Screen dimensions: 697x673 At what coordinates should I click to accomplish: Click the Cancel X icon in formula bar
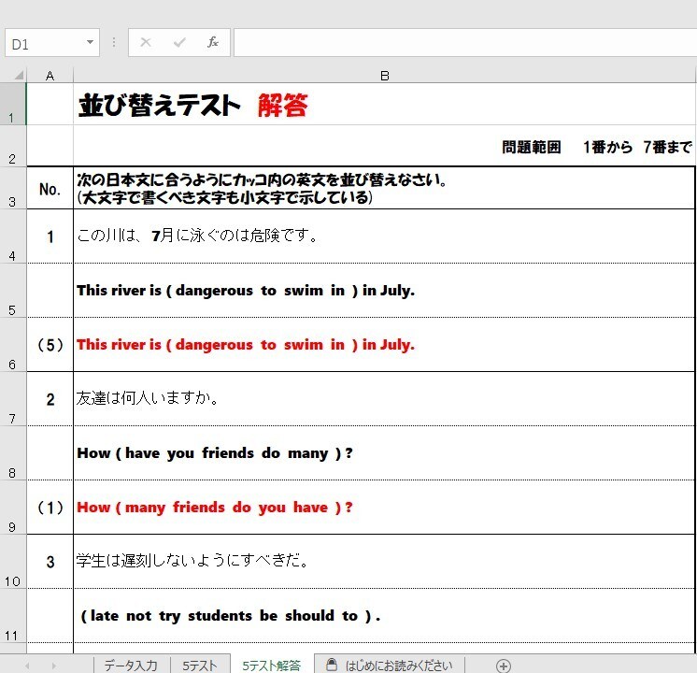tap(146, 43)
